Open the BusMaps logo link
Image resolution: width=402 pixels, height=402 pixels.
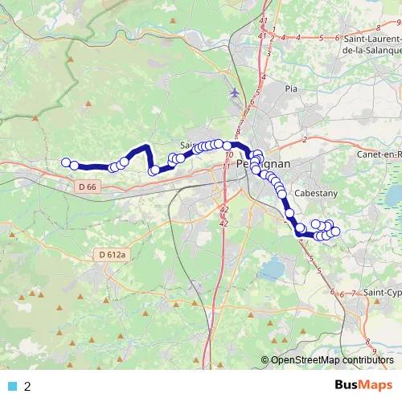pyautogui.click(x=363, y=385)
